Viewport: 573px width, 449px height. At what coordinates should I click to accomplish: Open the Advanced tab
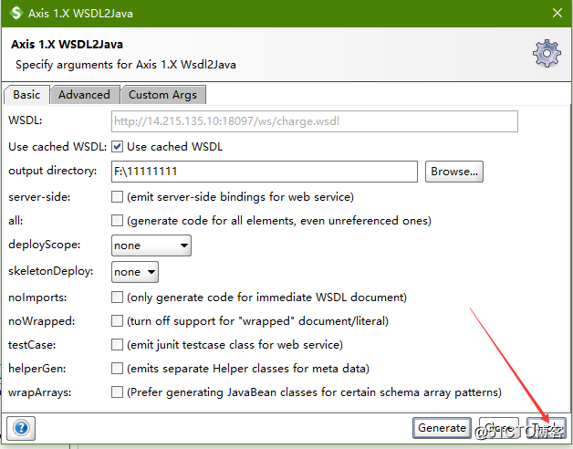pos(85,95)
